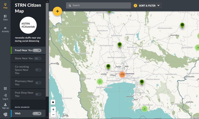199x119 pixels.
Task: Click the logo icon at sidebar bottom
Action: (x=5, y=114)
